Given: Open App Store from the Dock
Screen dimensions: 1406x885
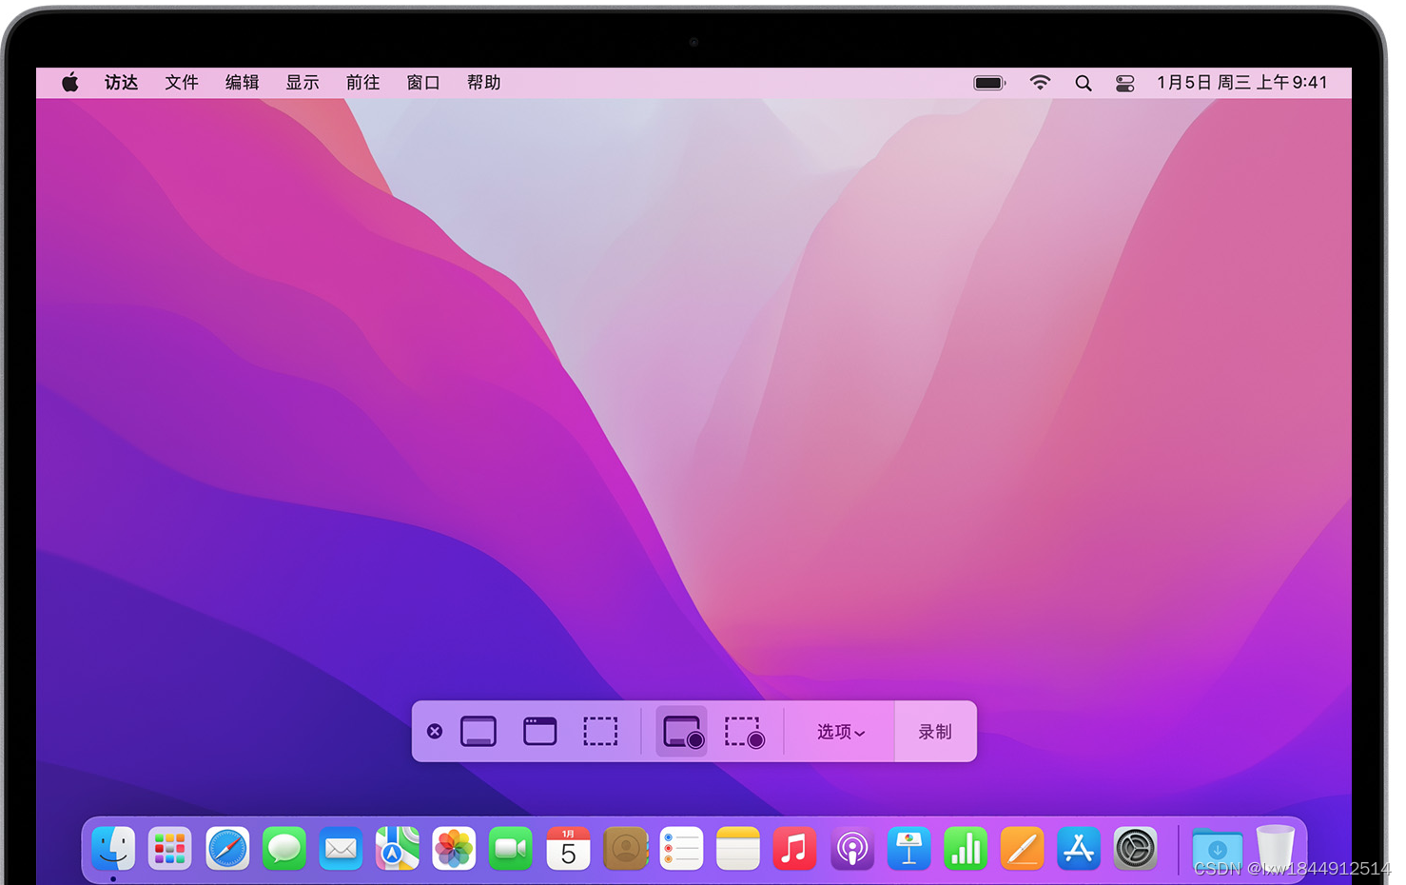Looking at the screenshot, I should pos(1079,848).
